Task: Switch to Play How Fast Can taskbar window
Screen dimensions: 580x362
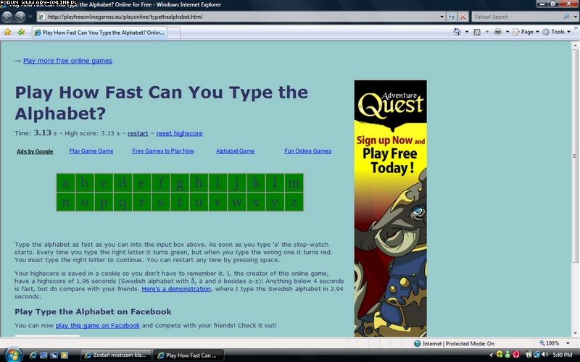Action: point(188,355)
